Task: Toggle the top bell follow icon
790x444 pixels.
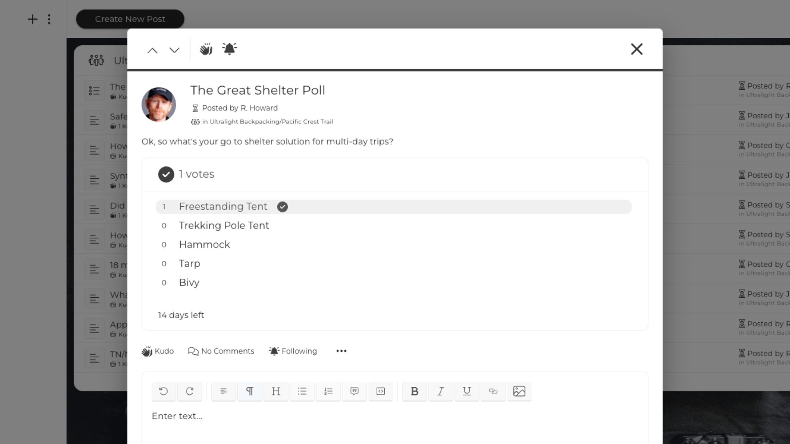Action: 229,49
